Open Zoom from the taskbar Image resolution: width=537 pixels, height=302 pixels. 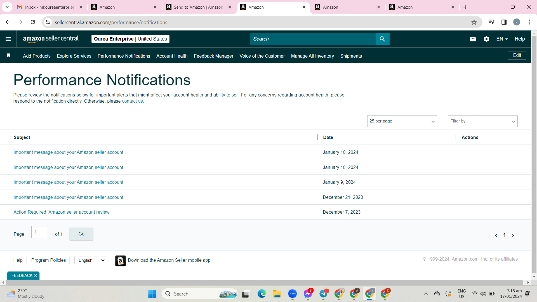(x=292, y=294)
